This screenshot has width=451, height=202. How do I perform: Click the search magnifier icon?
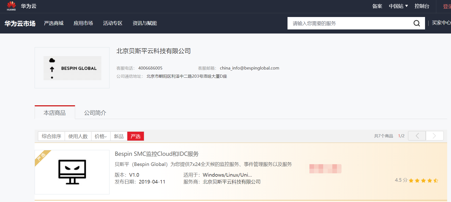[x=417, y=23]
